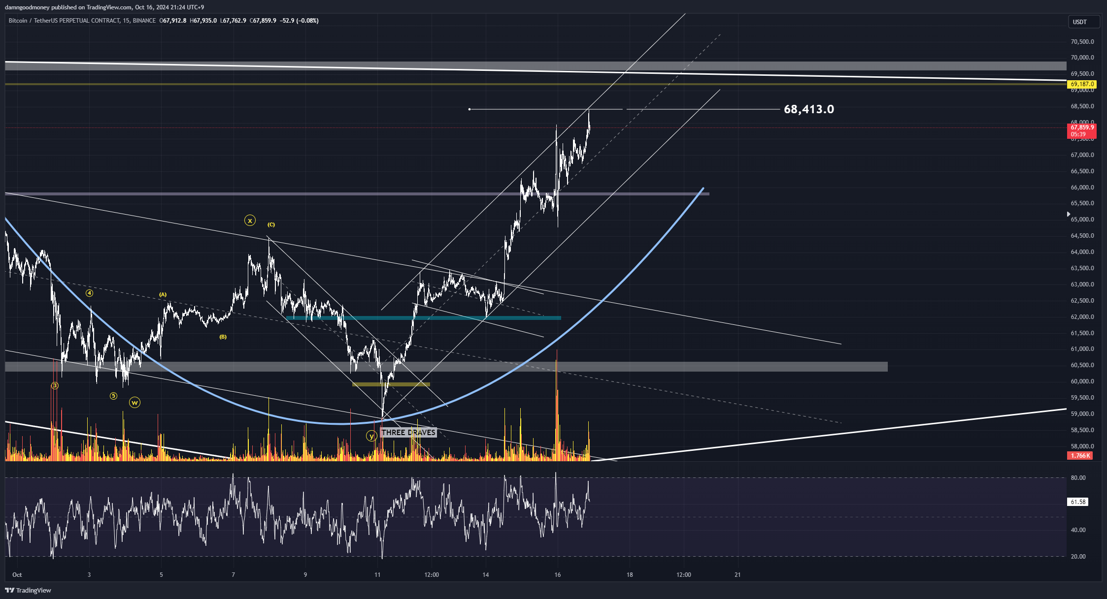Image resolution: width=1107 pixels, height=599 pixels.
Task: Click the 12:00 label between 11 and 14
Action: point(432,574)
